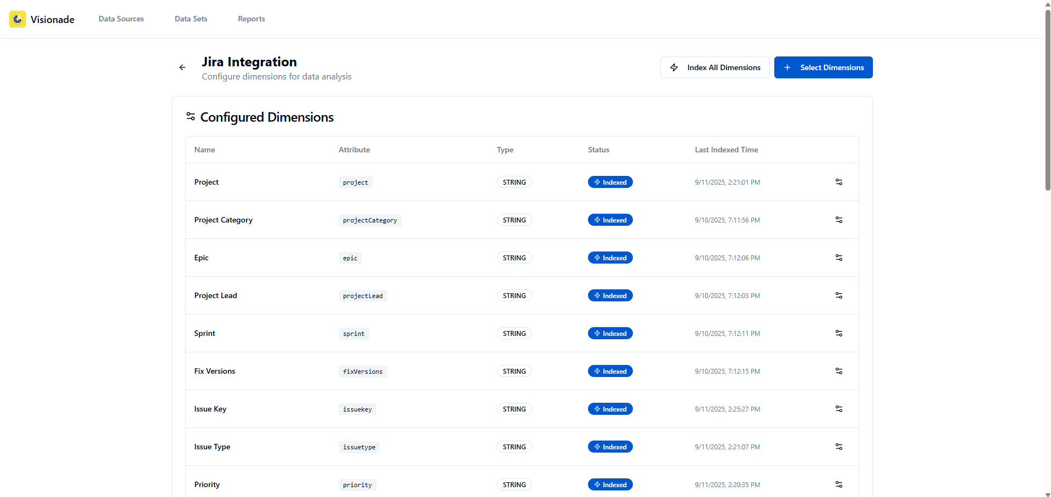Click the Select Dimensions button
This screenshot has height=497, width=1051.
pyautogui.click(x=824, y=67)
